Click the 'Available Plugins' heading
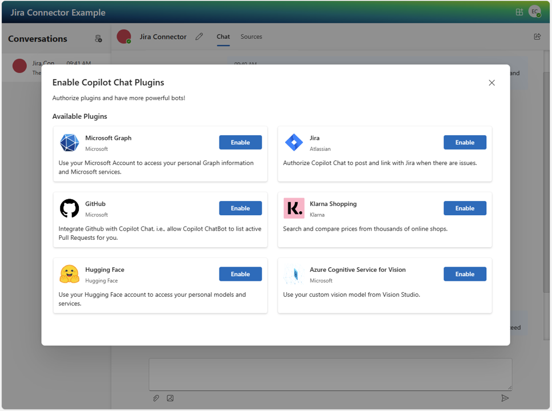This screenshot has height=411, width=552. click(x=79, y=116)
